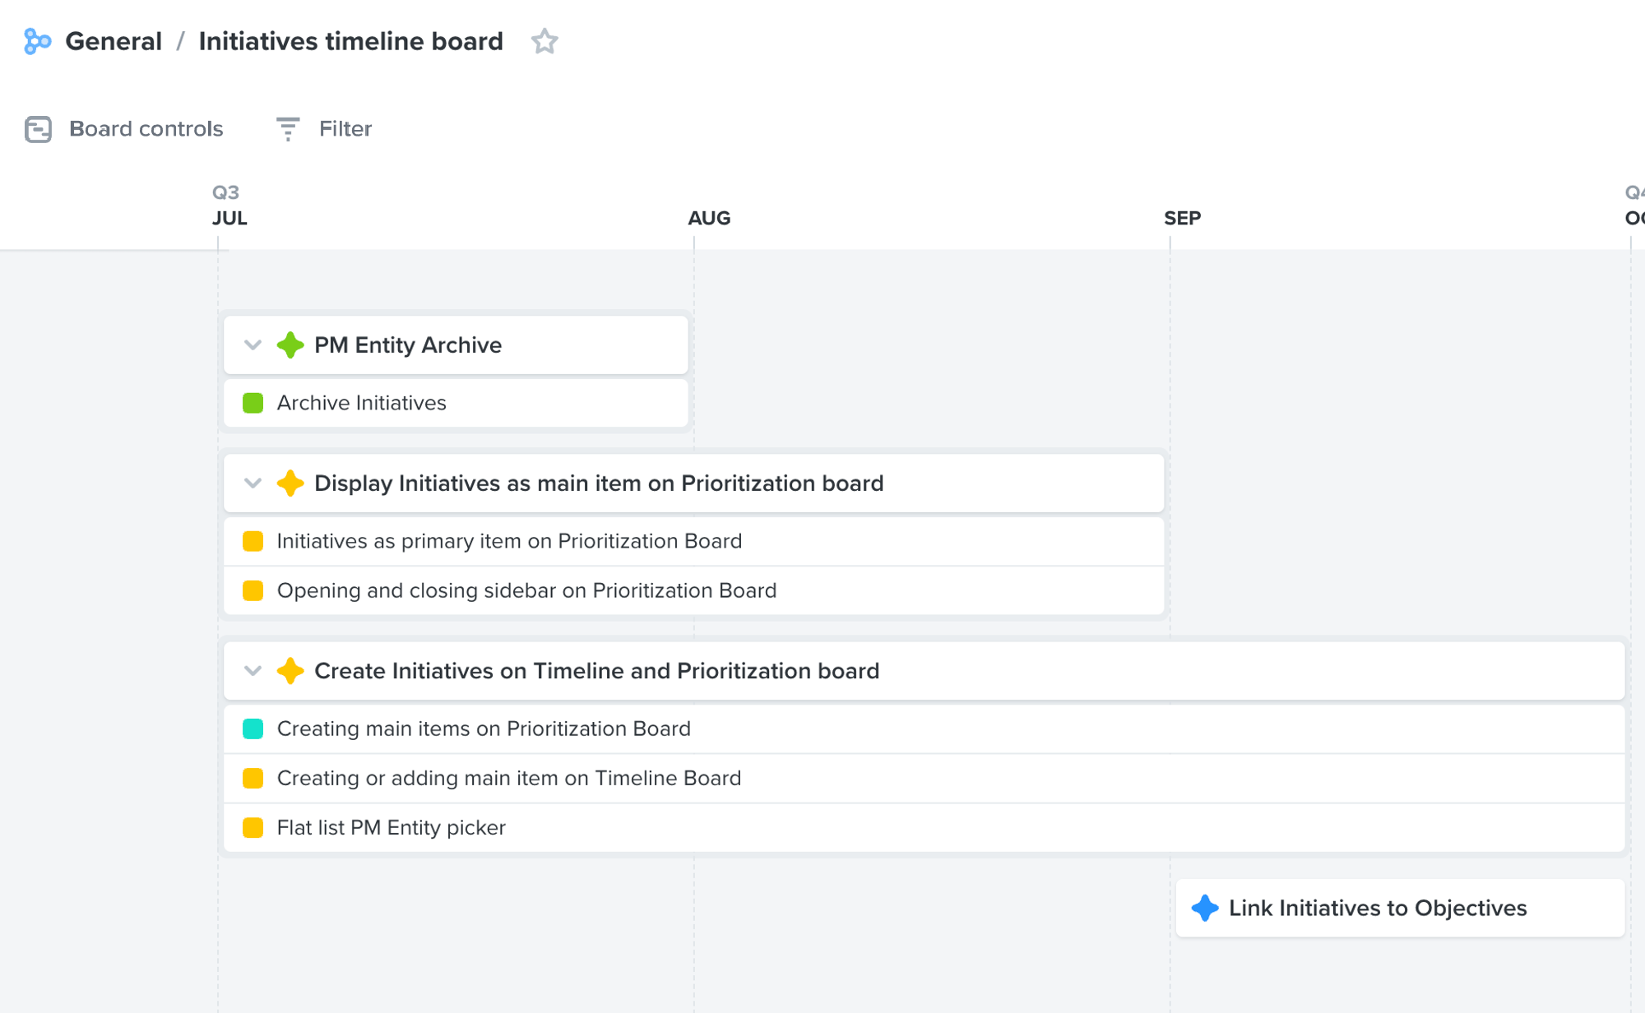Collapse Display Initiatives as main item card
1645x1013 pixels.
point(253,483)
